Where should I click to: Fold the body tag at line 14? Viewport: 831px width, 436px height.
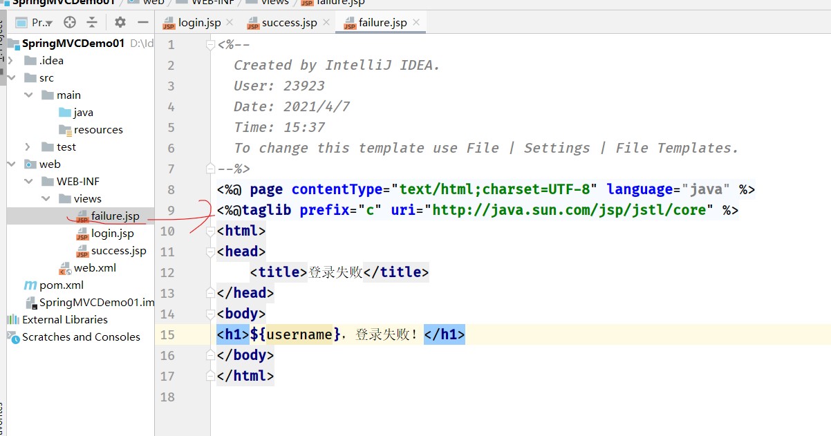click(x=211, y=314)
